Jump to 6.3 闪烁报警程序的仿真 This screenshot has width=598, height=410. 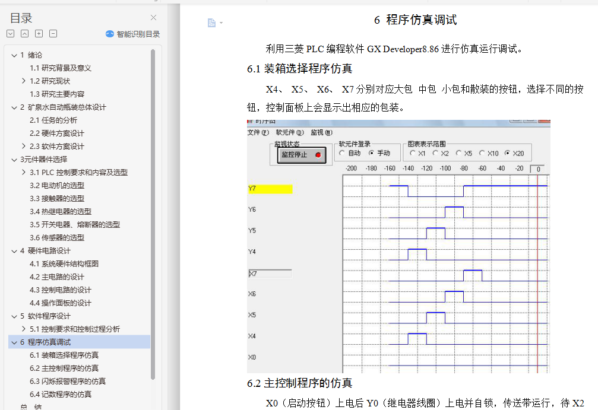pyautogui.click(x=68, y=382)
